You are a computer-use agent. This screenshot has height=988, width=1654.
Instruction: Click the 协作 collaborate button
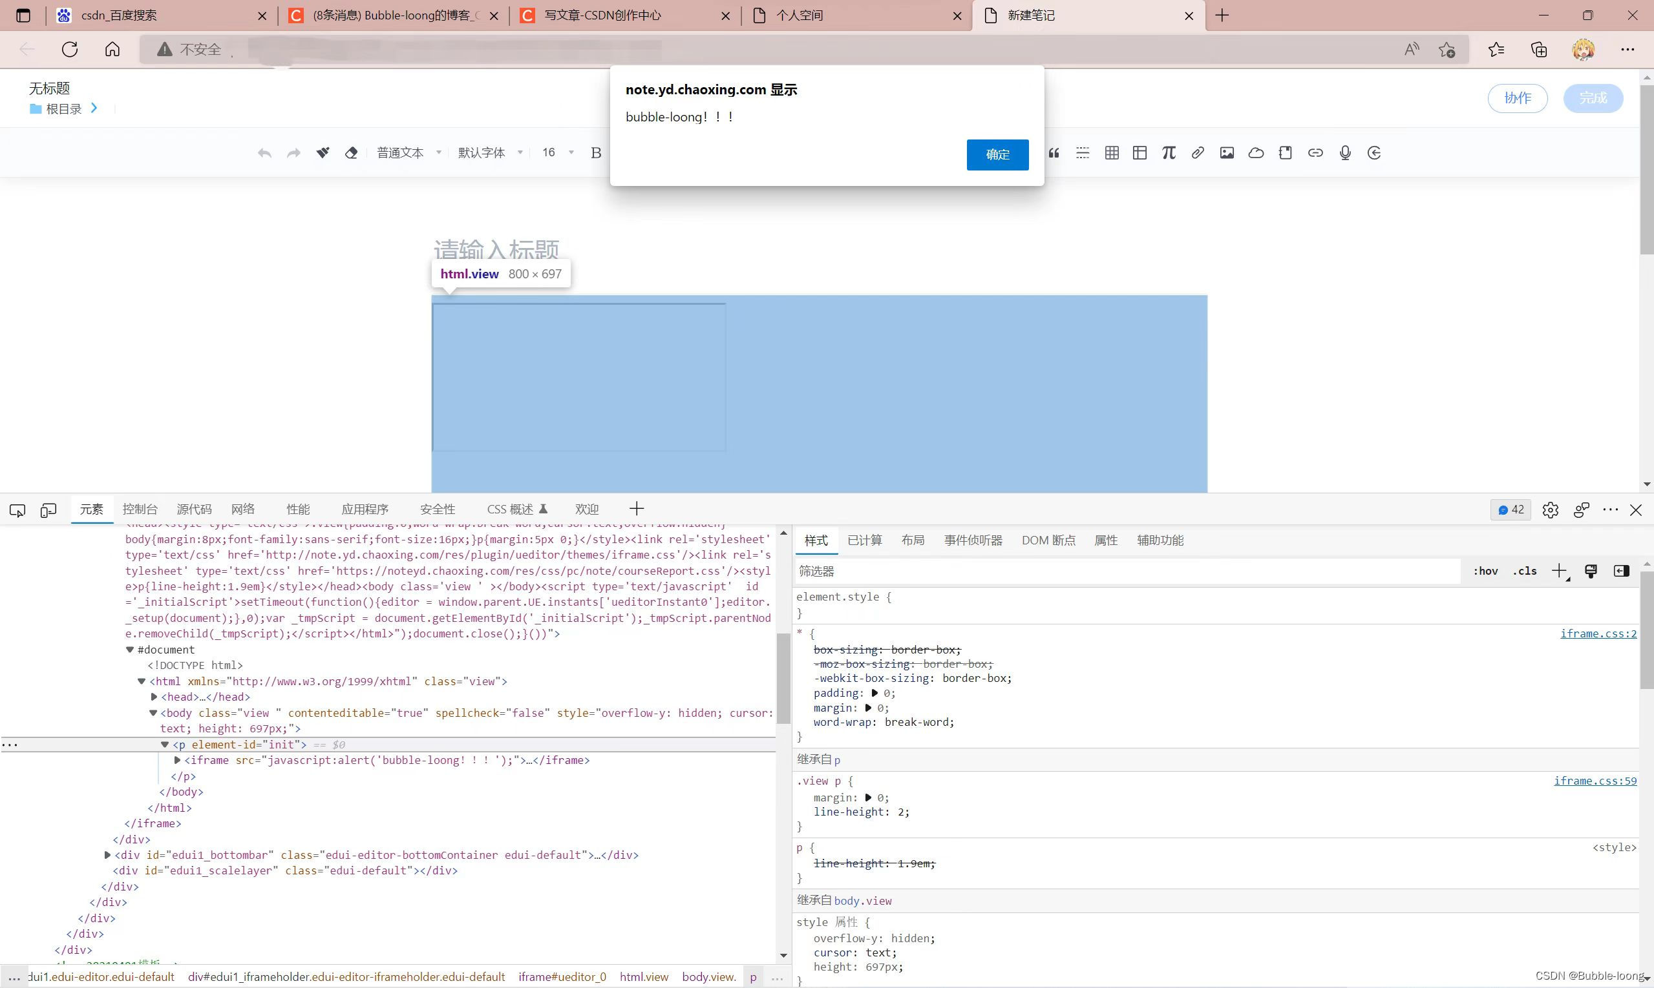(x=1517, y=99)
